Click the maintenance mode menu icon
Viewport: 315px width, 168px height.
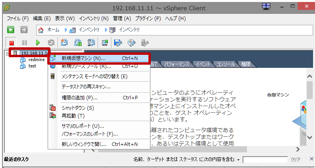[x=52, y=76]
